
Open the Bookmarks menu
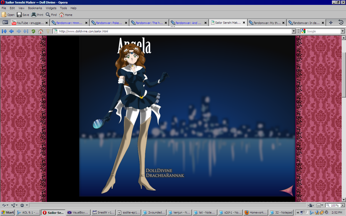click(35, 8)
